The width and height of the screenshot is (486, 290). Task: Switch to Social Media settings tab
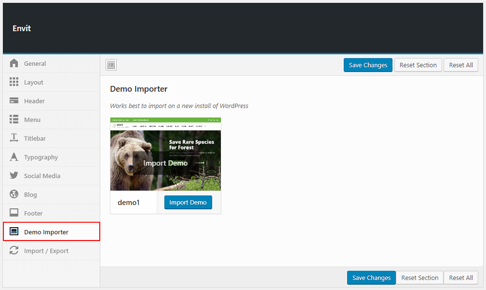point(42,176)
